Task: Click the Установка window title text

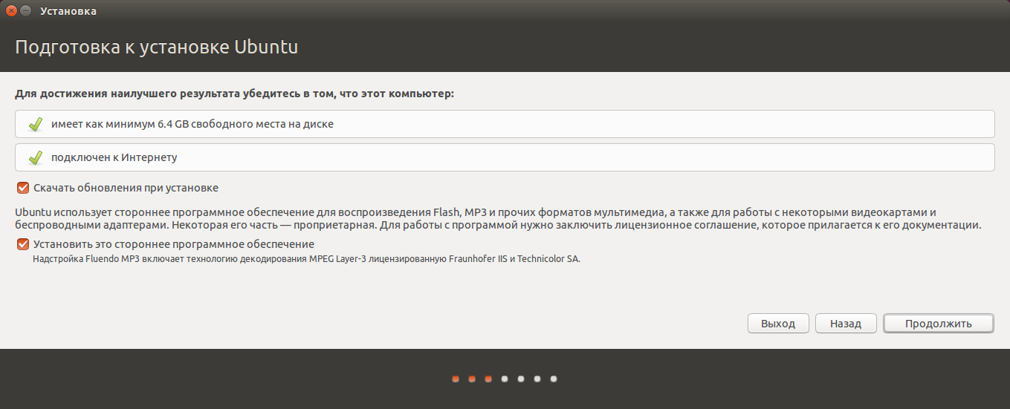Action: tap(68, 11)
